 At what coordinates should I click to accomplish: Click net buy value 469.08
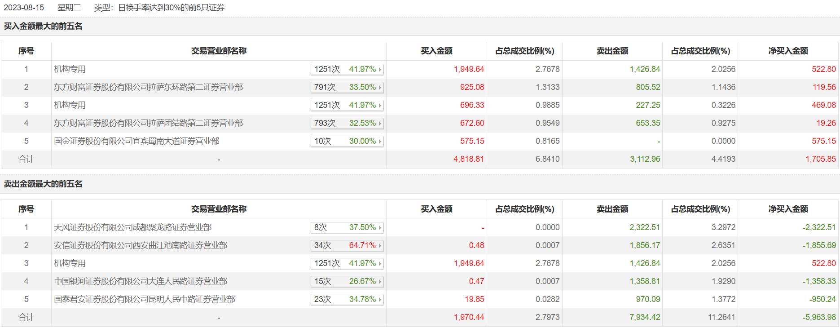[x=824, y=105]
